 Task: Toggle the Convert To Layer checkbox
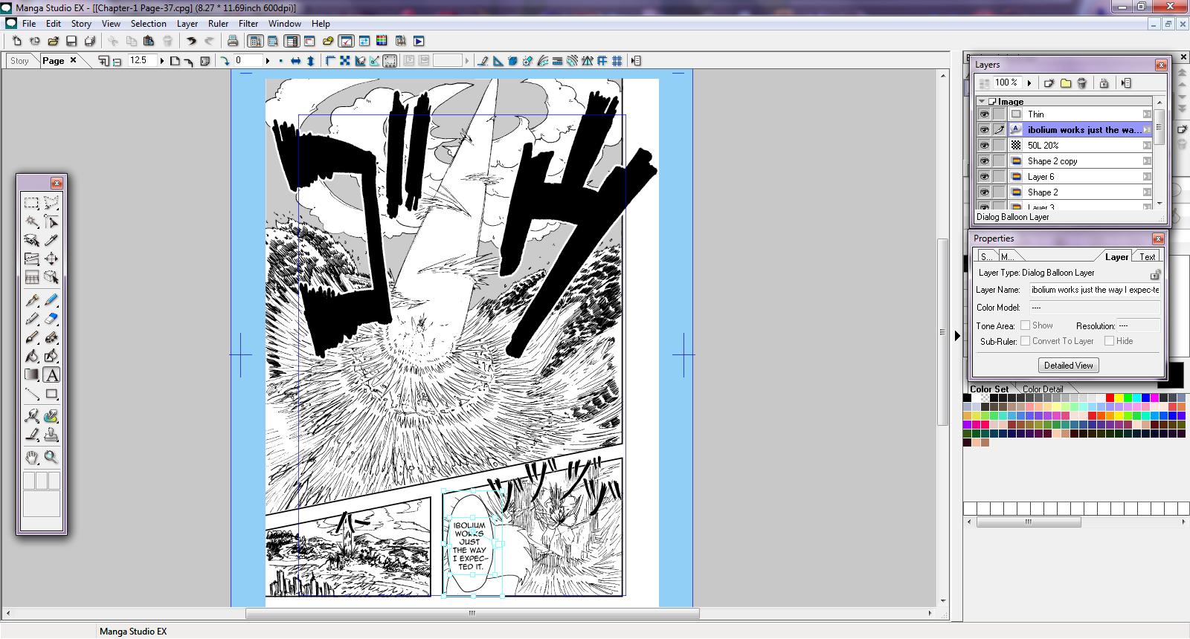(1026, 341)
